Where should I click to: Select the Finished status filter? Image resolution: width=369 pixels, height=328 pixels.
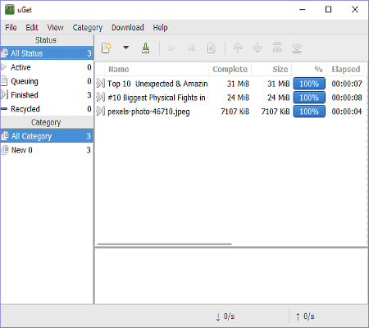pyautogui.click(x=47, y=95)
